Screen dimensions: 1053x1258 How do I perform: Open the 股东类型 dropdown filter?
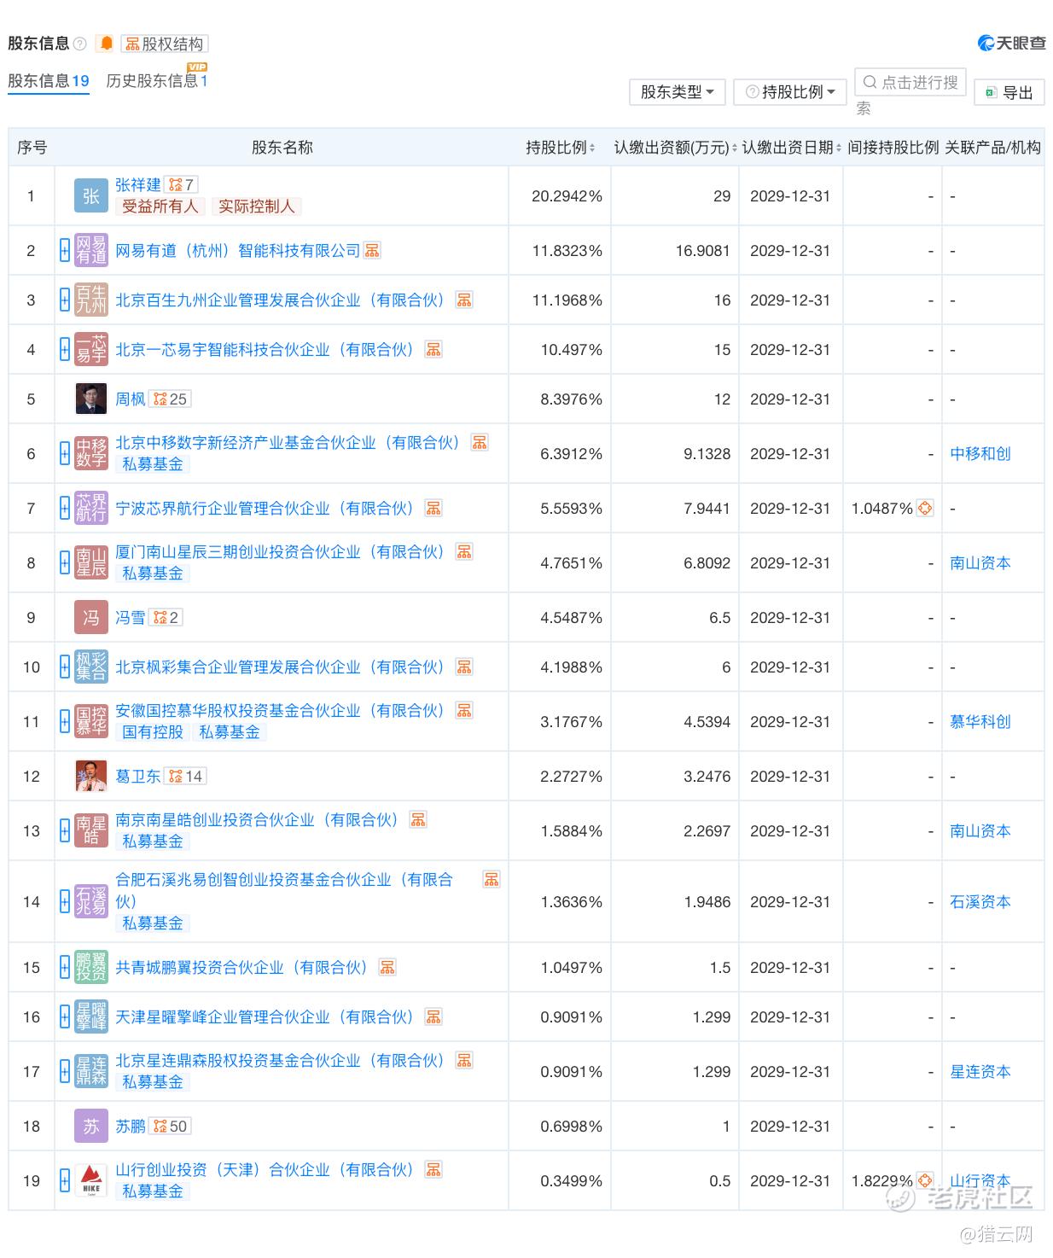[677, 92]
